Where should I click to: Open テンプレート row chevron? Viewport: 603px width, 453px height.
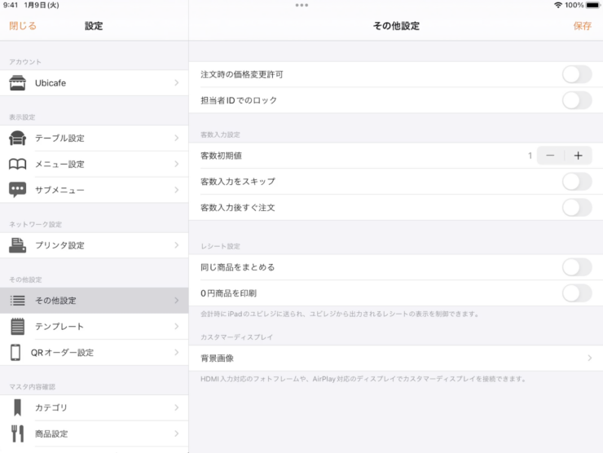177,327
